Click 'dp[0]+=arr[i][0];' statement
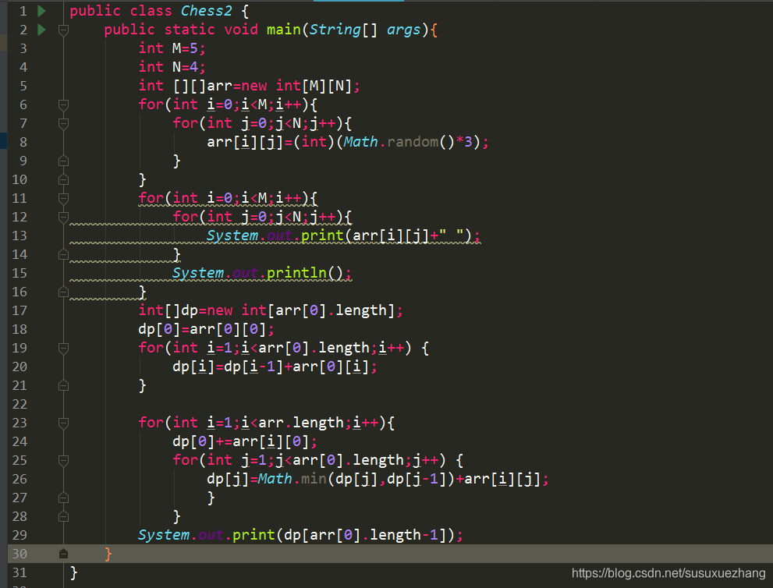Viewport: 773px width, 588px height. pyautogui.click(x=244, y=441)
